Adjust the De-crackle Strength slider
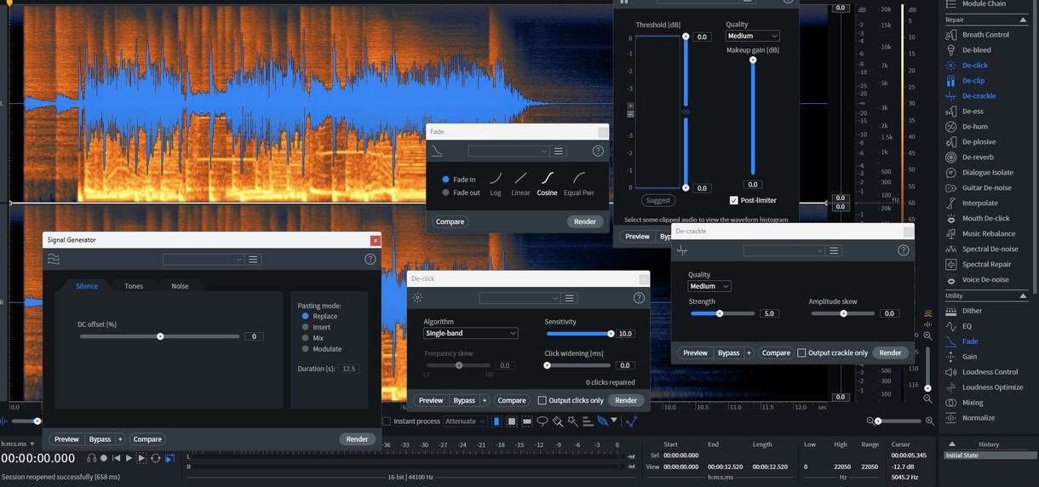The image size is (1039, 487). (x=722, y=313)
